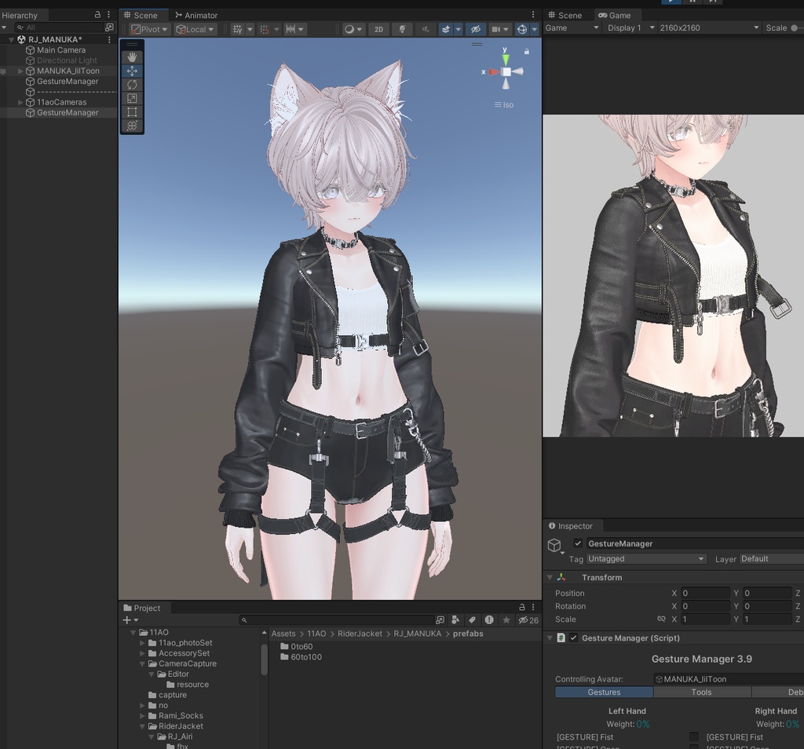804x749 pixels.
Task: Click the favorites star icon in Project
Action: point(506,619)
